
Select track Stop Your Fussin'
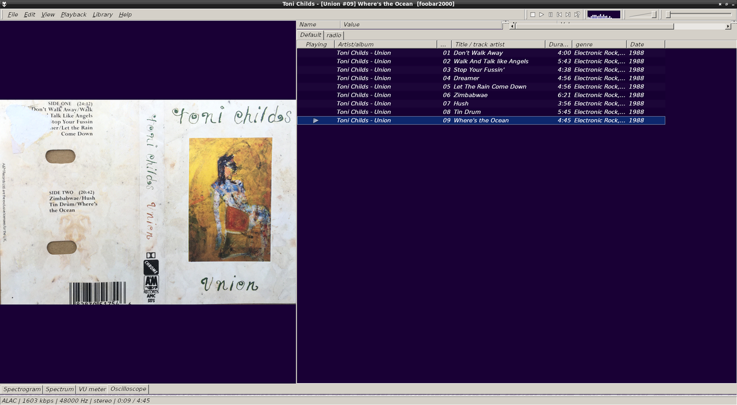(x=481, y=70)
